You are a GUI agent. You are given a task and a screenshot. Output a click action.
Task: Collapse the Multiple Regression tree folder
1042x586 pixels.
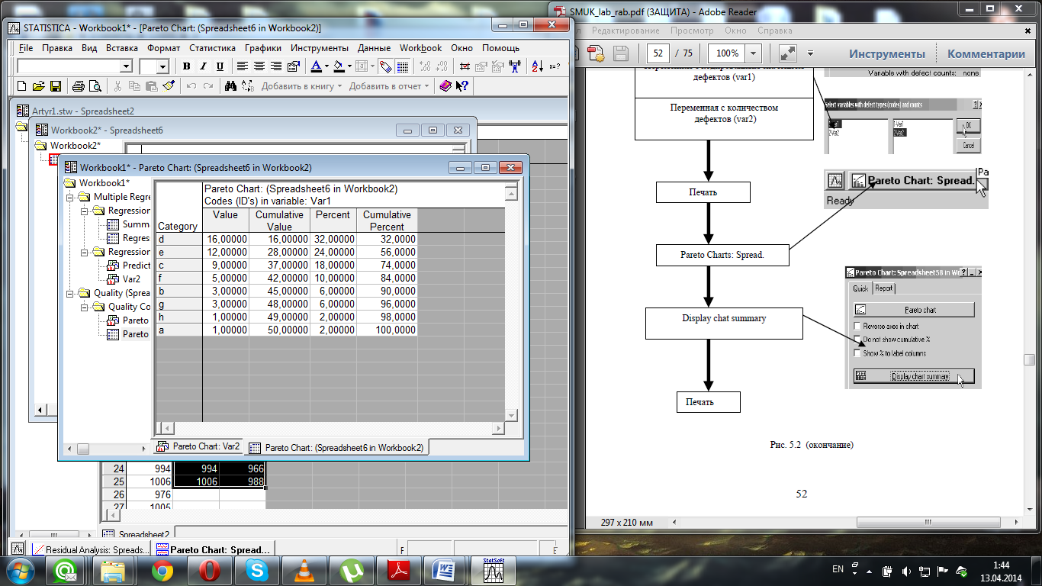[71, 197]
